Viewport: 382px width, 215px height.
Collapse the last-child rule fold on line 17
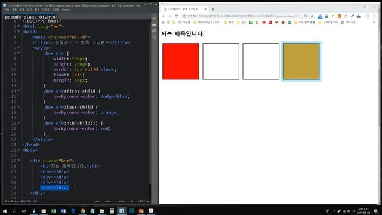point(19,107)
